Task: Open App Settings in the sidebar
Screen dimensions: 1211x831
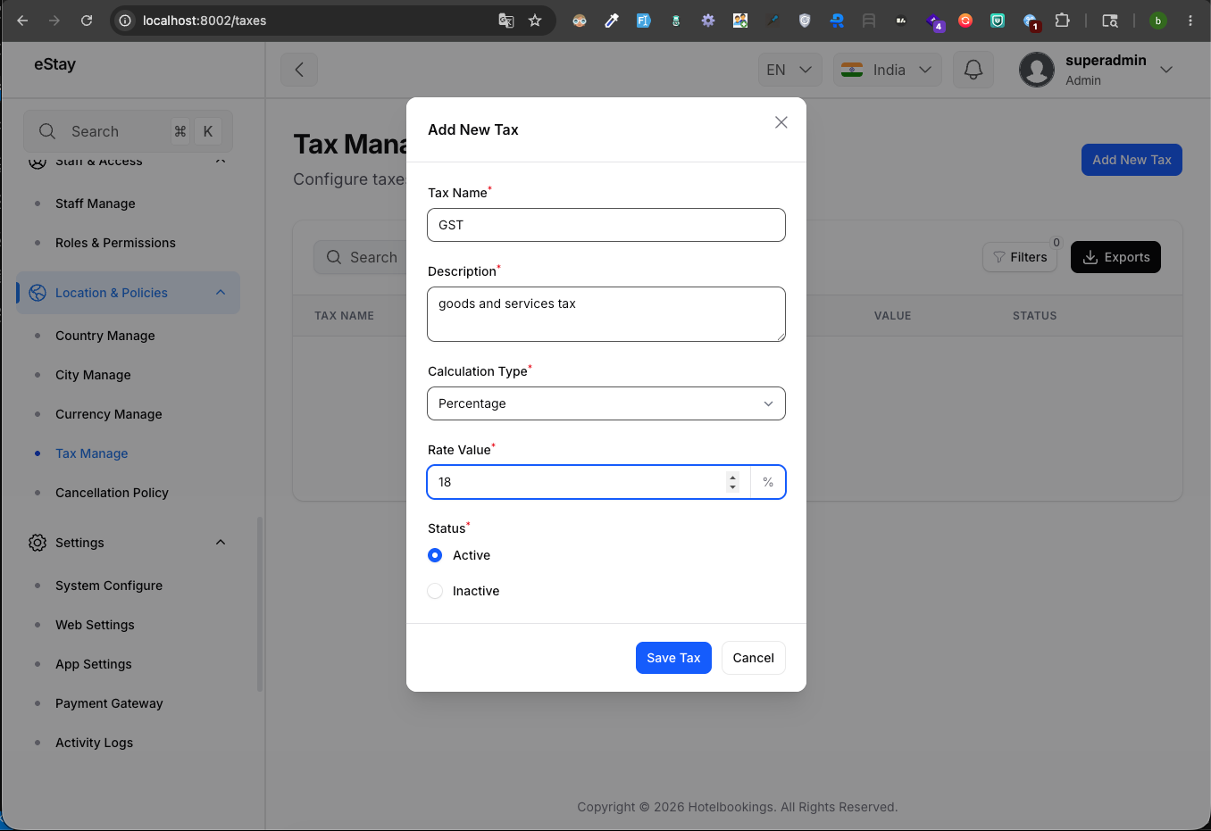Action: coord(94,664)
